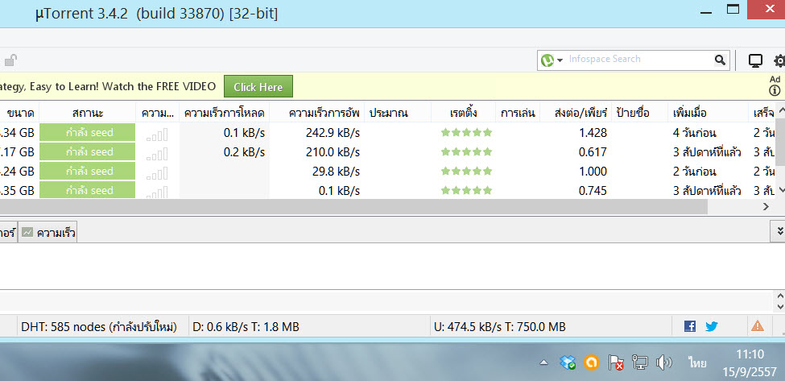785x381 pixels.
Task: Click the download speed status D: 0.6 kB/s
Action: click(x=246, y=327)
